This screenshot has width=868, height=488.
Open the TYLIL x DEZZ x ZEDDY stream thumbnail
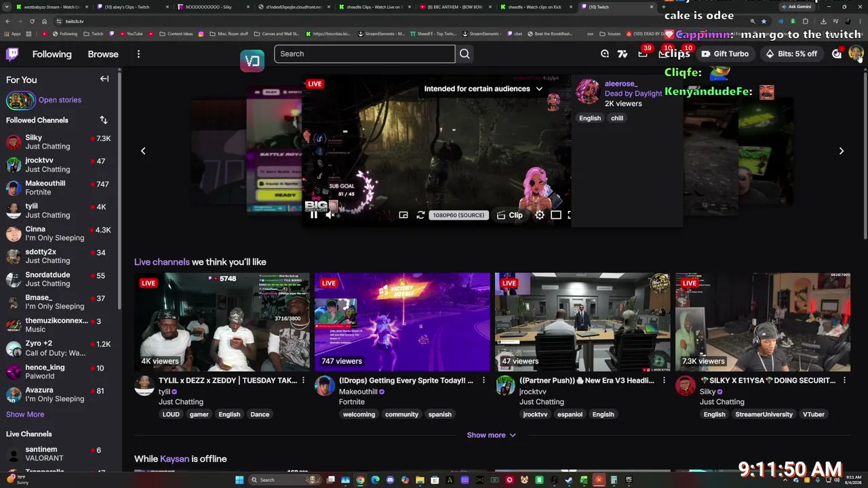[222, 322]
